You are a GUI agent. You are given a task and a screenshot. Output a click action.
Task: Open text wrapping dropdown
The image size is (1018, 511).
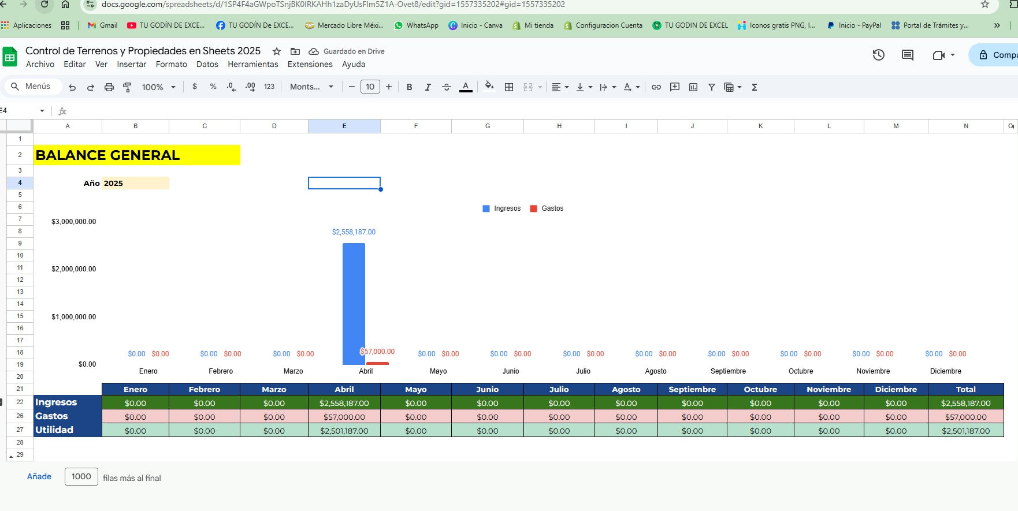[x=608, y=87]
